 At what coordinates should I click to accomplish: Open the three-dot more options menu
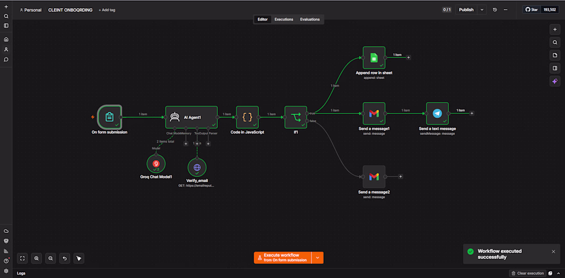coord(505,10)
